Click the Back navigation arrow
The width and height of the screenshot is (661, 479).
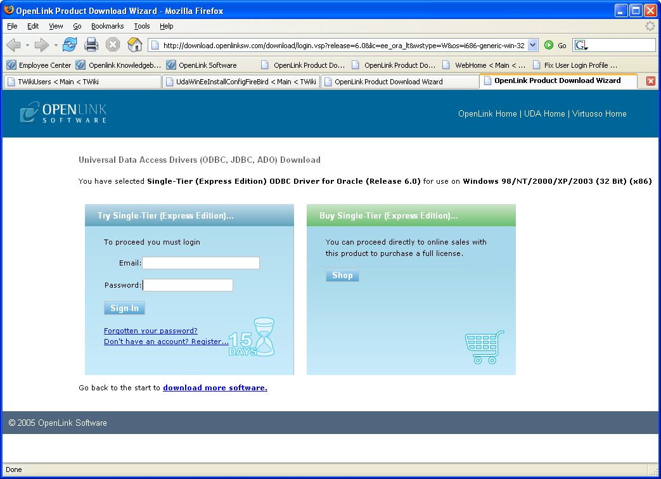13,44
